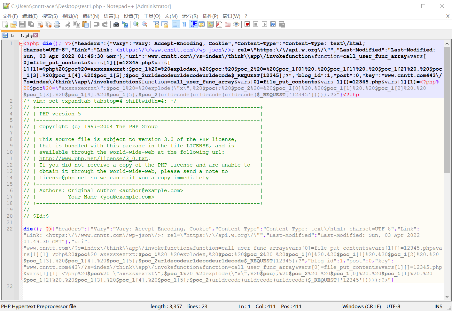
Task: Start macro recording with red dot
Action: [247, 24]
